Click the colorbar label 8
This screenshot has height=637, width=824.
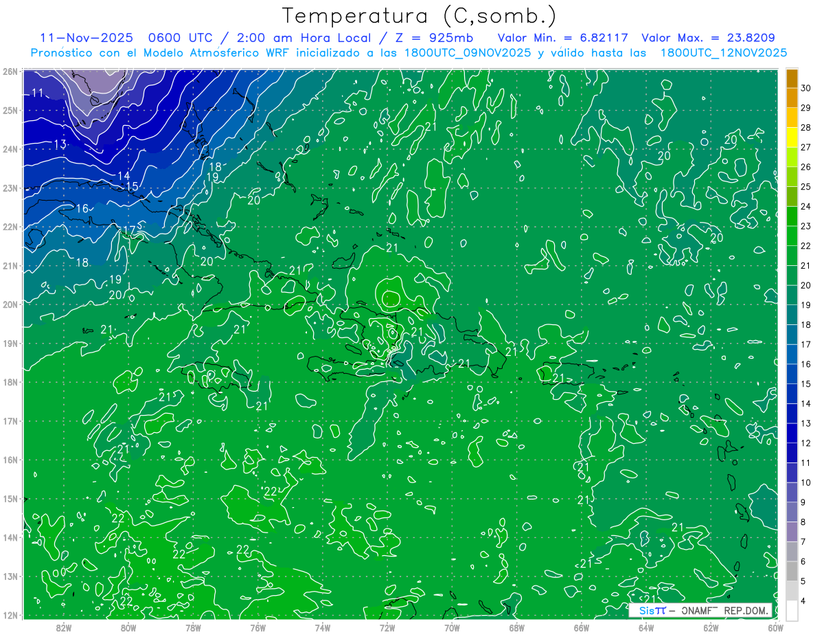click(x=804, y=522)
